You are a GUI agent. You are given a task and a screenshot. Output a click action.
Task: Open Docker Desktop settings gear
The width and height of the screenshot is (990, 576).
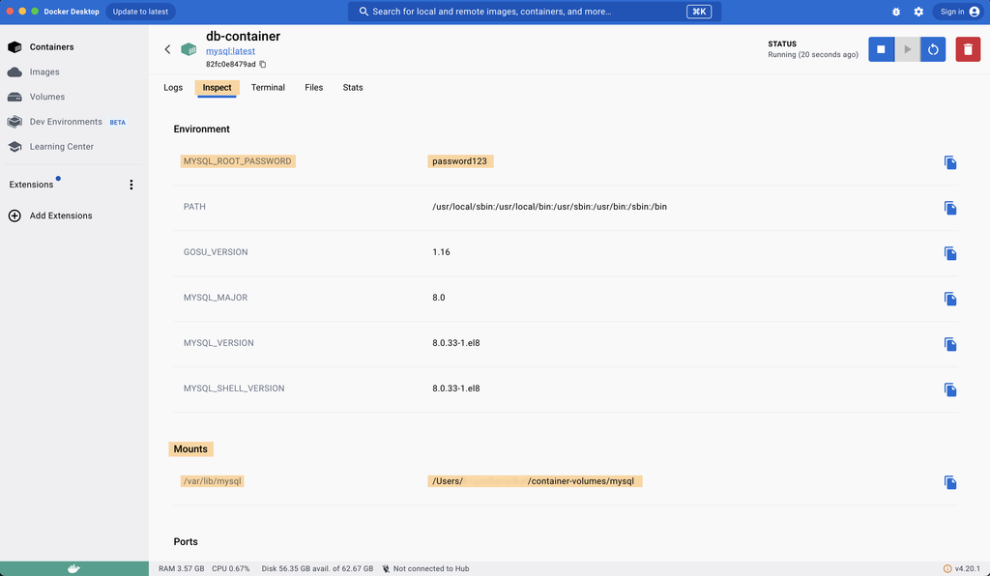918,12
